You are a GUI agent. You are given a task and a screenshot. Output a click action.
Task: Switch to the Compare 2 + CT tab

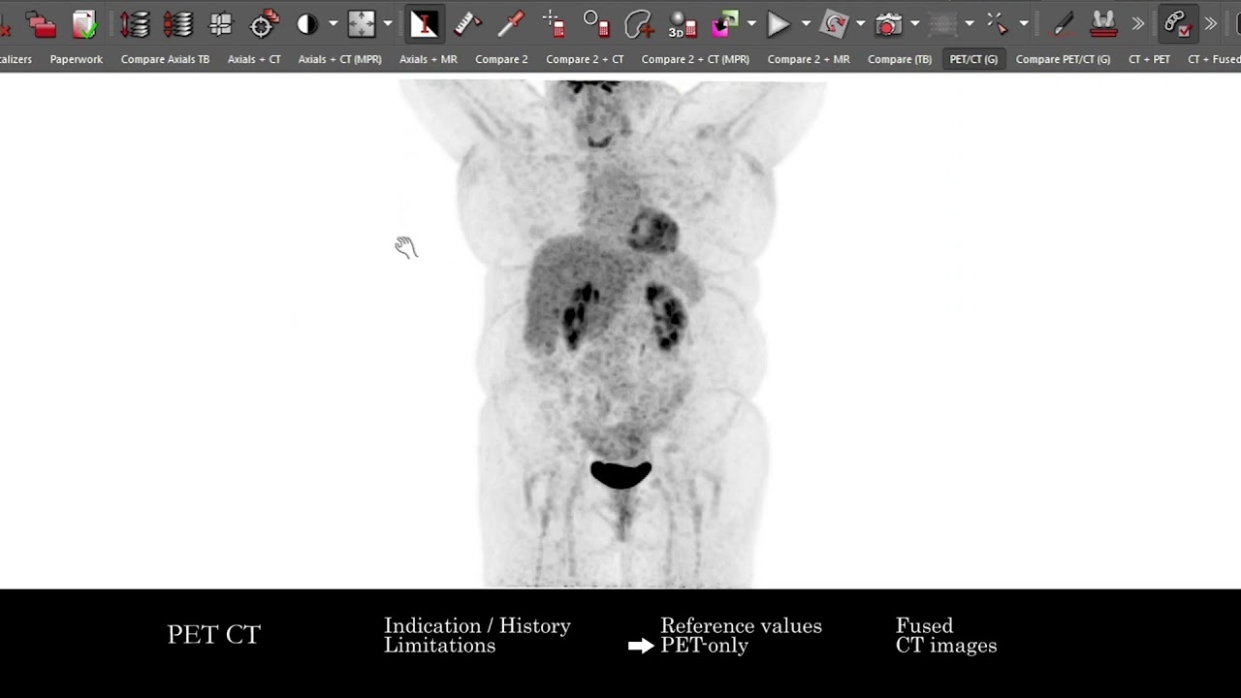tap(585, 59)
